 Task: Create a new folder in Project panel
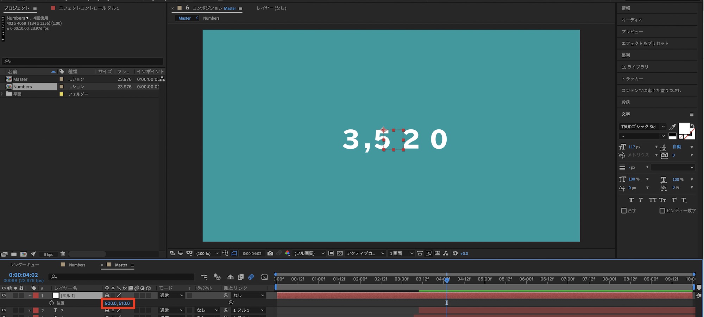click(14, 254)
